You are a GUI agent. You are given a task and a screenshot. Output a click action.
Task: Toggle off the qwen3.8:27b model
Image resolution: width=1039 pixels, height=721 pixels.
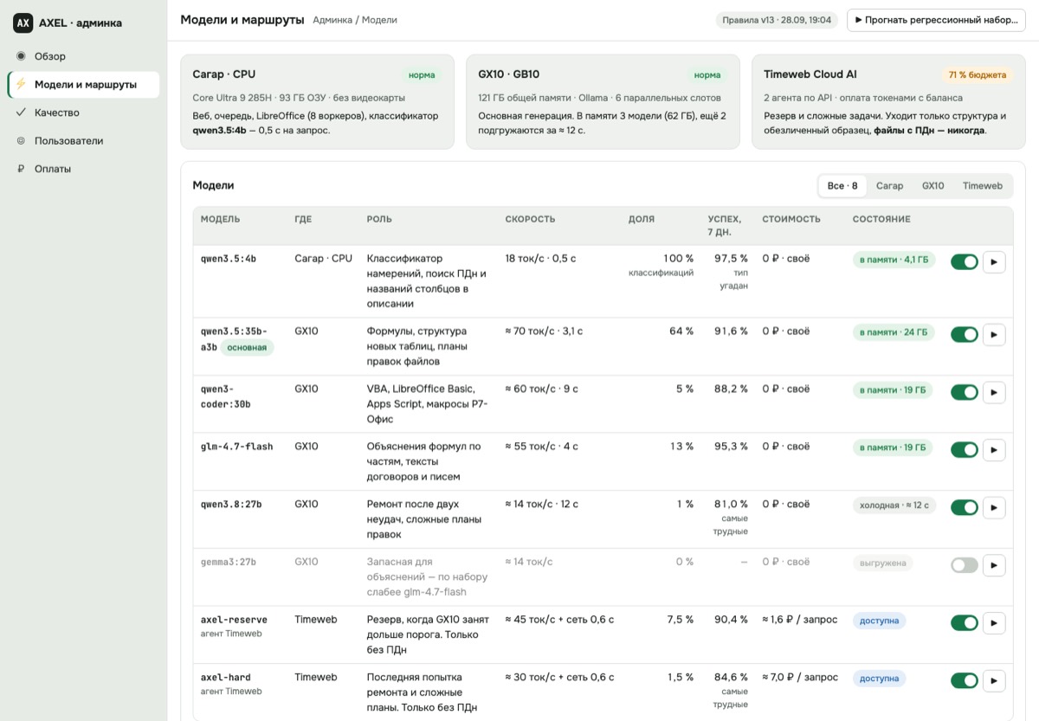coord(965,507)
